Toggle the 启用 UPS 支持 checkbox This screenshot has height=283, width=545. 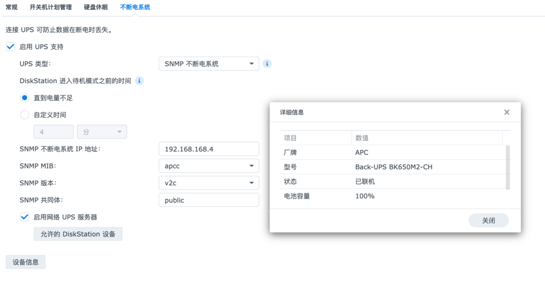tap(10, 46)
